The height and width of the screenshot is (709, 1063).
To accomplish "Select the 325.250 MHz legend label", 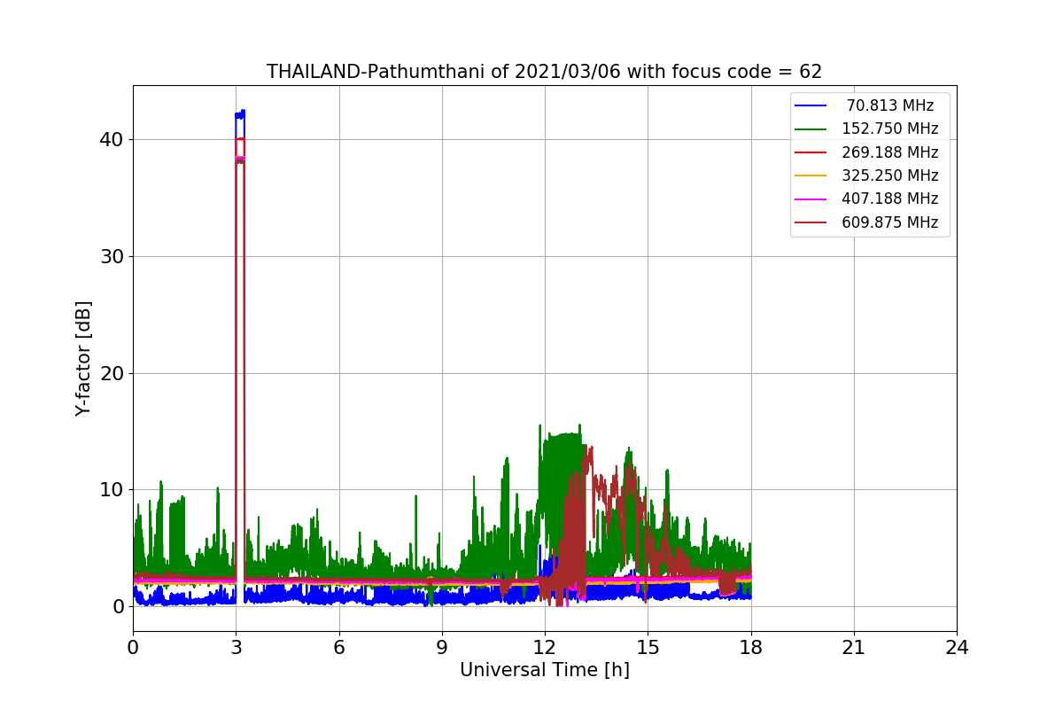I will (890, 175).
